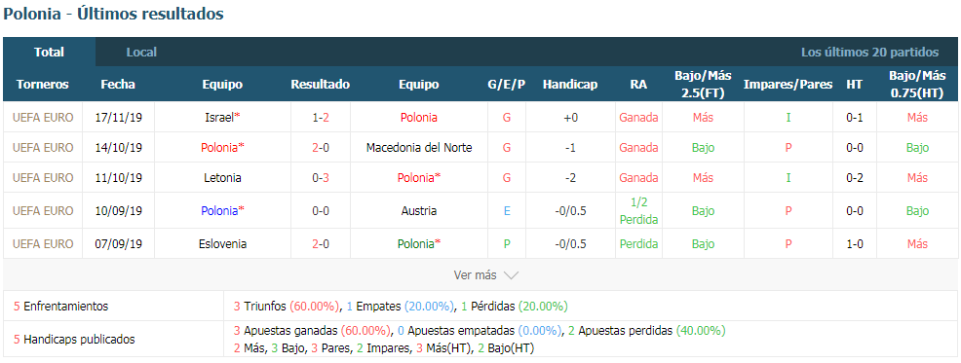The width and height of the screenshot is (961, 363).
Task: Open the 1-2 result for Israel match
Action: coord(320,118)
